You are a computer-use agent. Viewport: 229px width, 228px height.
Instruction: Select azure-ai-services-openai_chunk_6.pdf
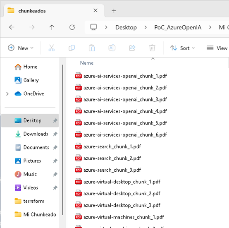(x=121, y=135)
